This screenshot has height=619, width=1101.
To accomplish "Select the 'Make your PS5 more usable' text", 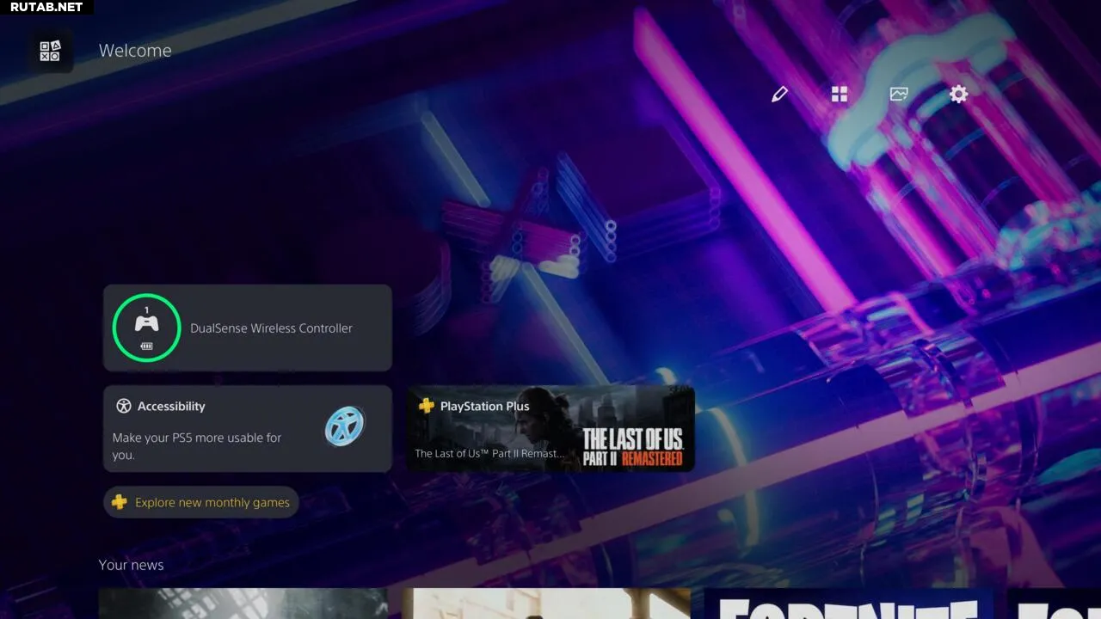I will [x=197, y=445].
